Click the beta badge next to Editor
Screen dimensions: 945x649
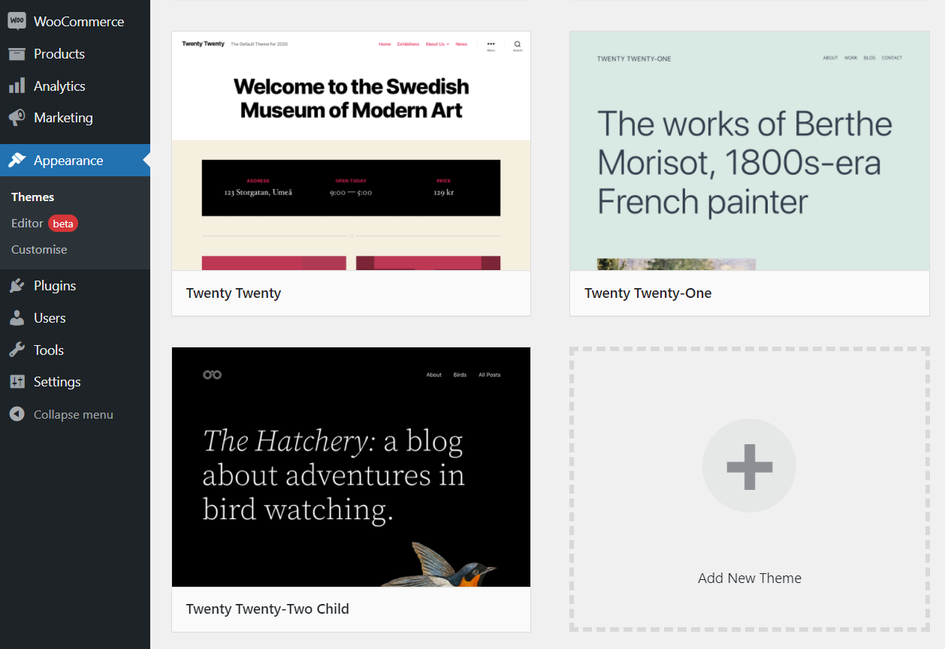[x=63, y=224]
